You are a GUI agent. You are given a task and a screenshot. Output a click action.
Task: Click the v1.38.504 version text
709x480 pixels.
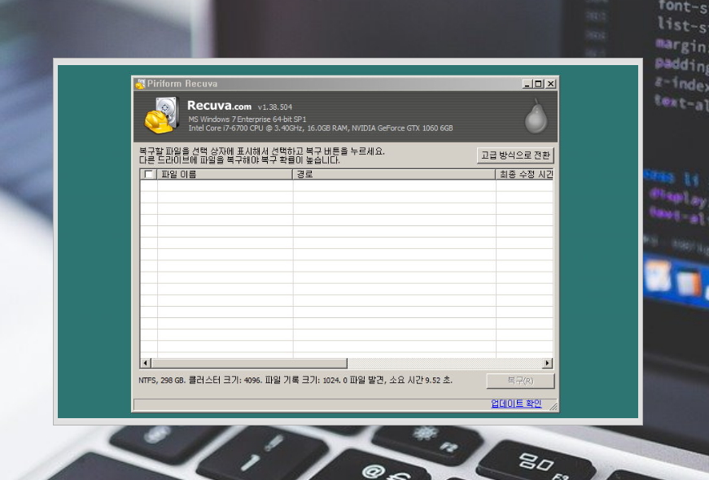click(275, 107)
